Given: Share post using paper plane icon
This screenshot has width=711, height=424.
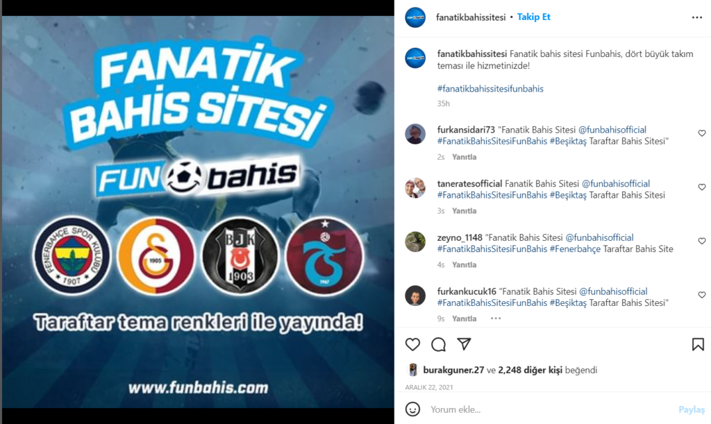Looking at the screenshot, I should (464, 344).
